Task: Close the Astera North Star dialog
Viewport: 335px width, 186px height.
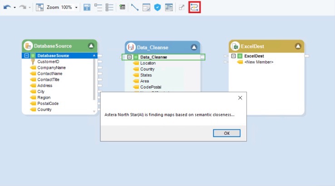Action: pyautogui.click(x=240, y=98)
